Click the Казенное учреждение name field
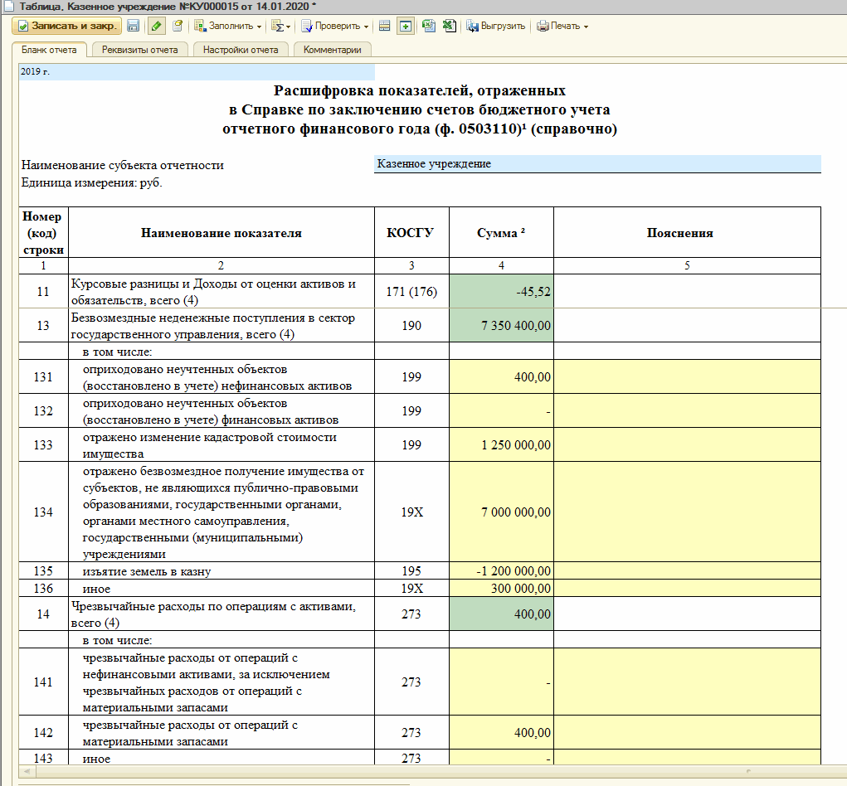Image resolution: width=847 pixels, height=786 pixels. pyautogui.click(x=597, y=164)
